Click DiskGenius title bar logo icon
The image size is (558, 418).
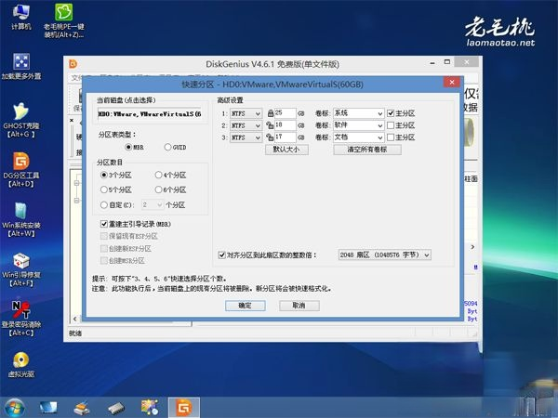[x=73, y=64]
